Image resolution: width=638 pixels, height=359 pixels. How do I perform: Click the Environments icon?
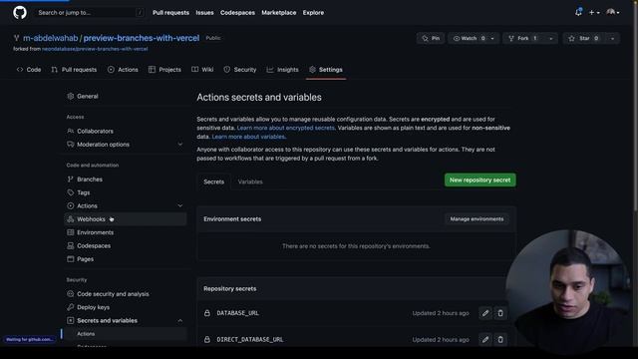(71, 232)
